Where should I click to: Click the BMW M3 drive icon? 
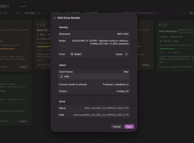point(43,25)
